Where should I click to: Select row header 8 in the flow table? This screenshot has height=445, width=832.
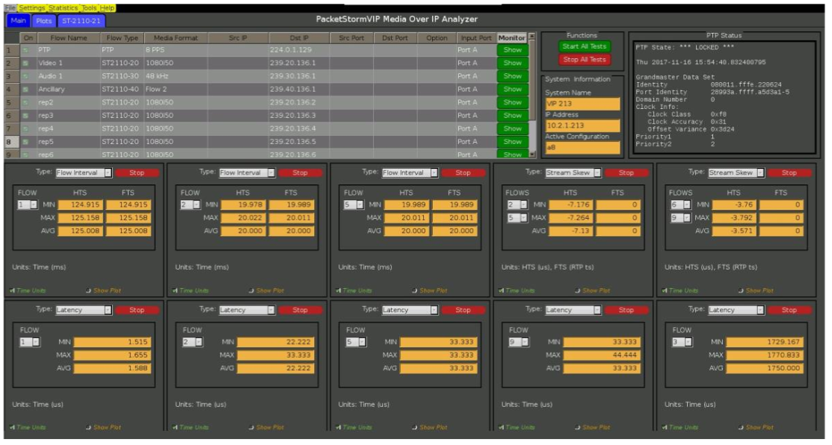point(8,141)
